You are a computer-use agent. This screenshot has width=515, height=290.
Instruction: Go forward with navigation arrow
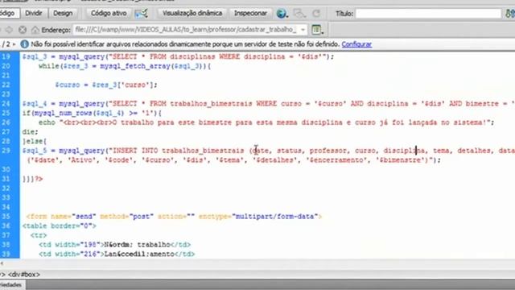point(9,30)
